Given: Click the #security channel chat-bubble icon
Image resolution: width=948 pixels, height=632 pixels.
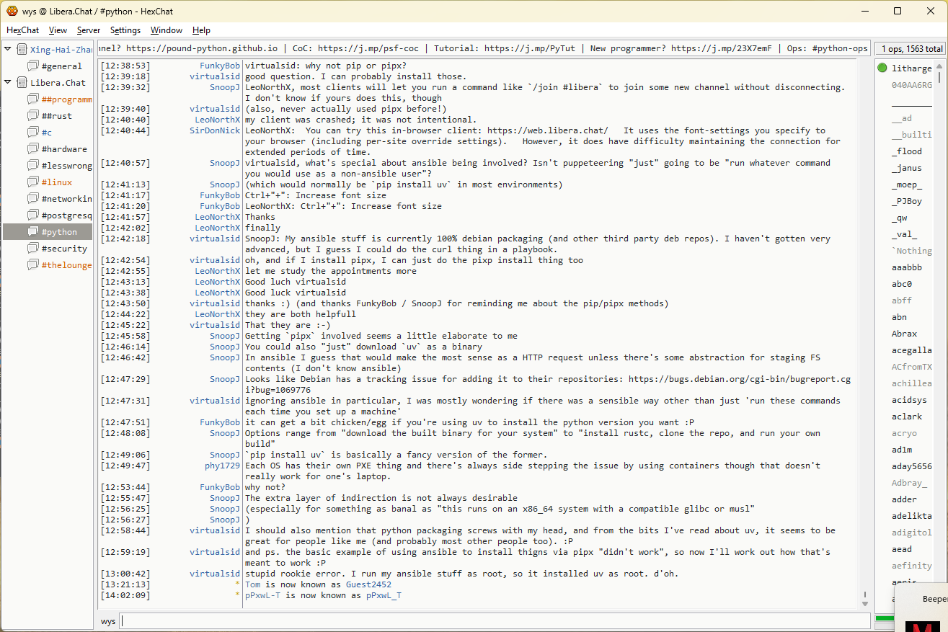Looking at the screenshot, I should pos(33,249).
